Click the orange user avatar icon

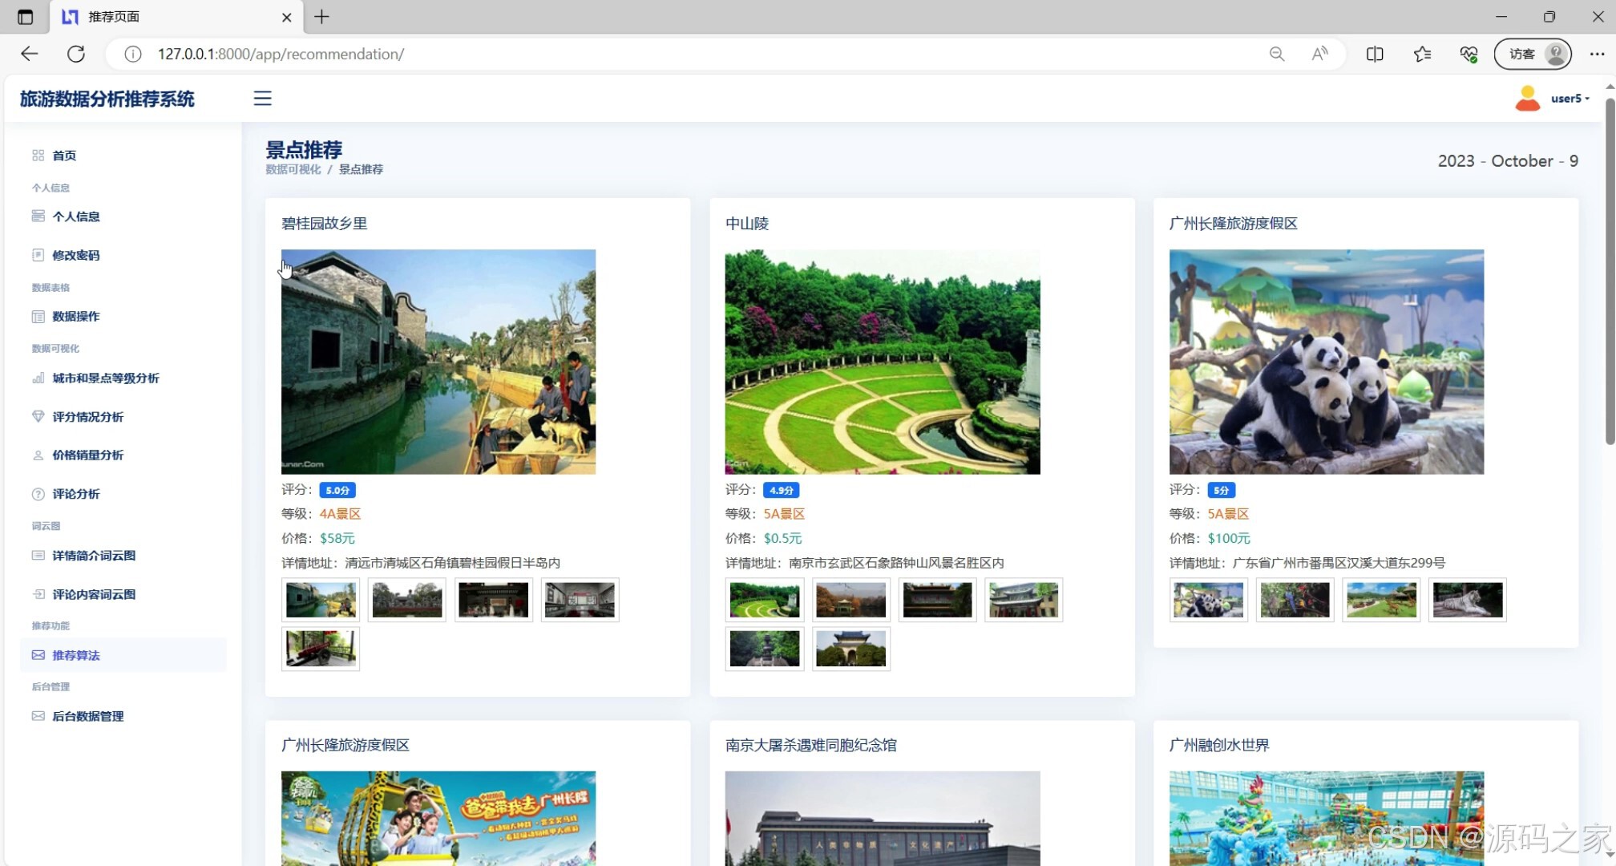(x=1528, y=99)
